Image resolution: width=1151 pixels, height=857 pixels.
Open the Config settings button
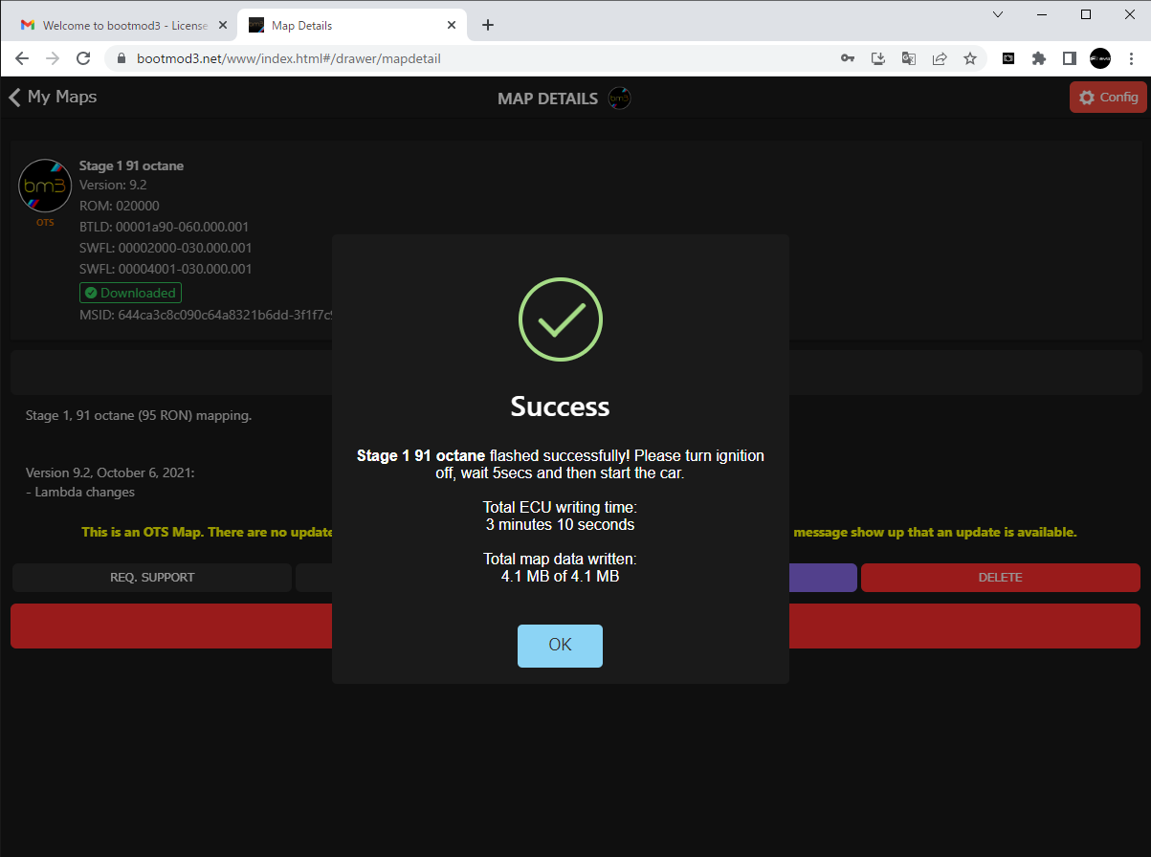[x=1108, y=98]
